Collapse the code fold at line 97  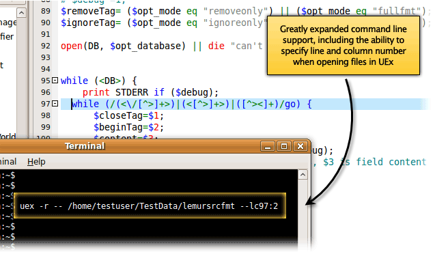[55, 104]
